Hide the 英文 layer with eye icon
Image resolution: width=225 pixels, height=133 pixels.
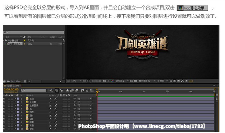[x=4, y=99]
